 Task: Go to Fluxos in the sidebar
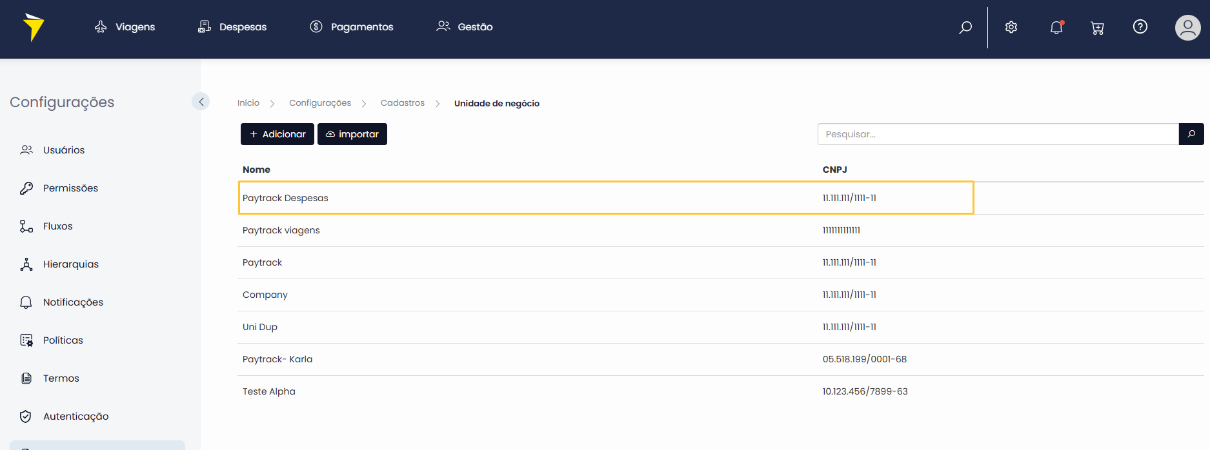point(46,226)
